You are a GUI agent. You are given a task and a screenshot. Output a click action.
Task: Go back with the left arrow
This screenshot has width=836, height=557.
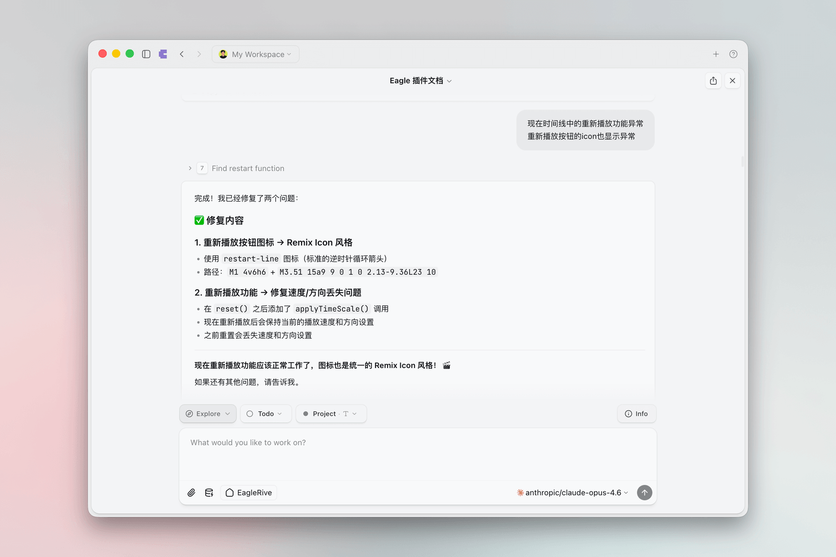click(182, 54)
